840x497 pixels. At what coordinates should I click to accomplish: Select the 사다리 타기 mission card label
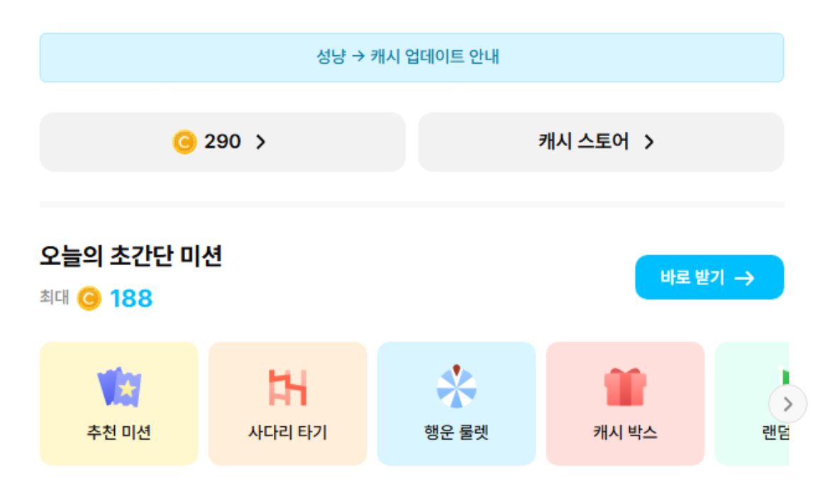(x=287, y=432)
